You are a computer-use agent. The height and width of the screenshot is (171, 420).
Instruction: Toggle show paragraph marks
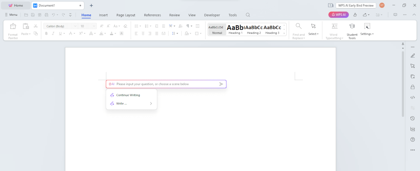188,26
